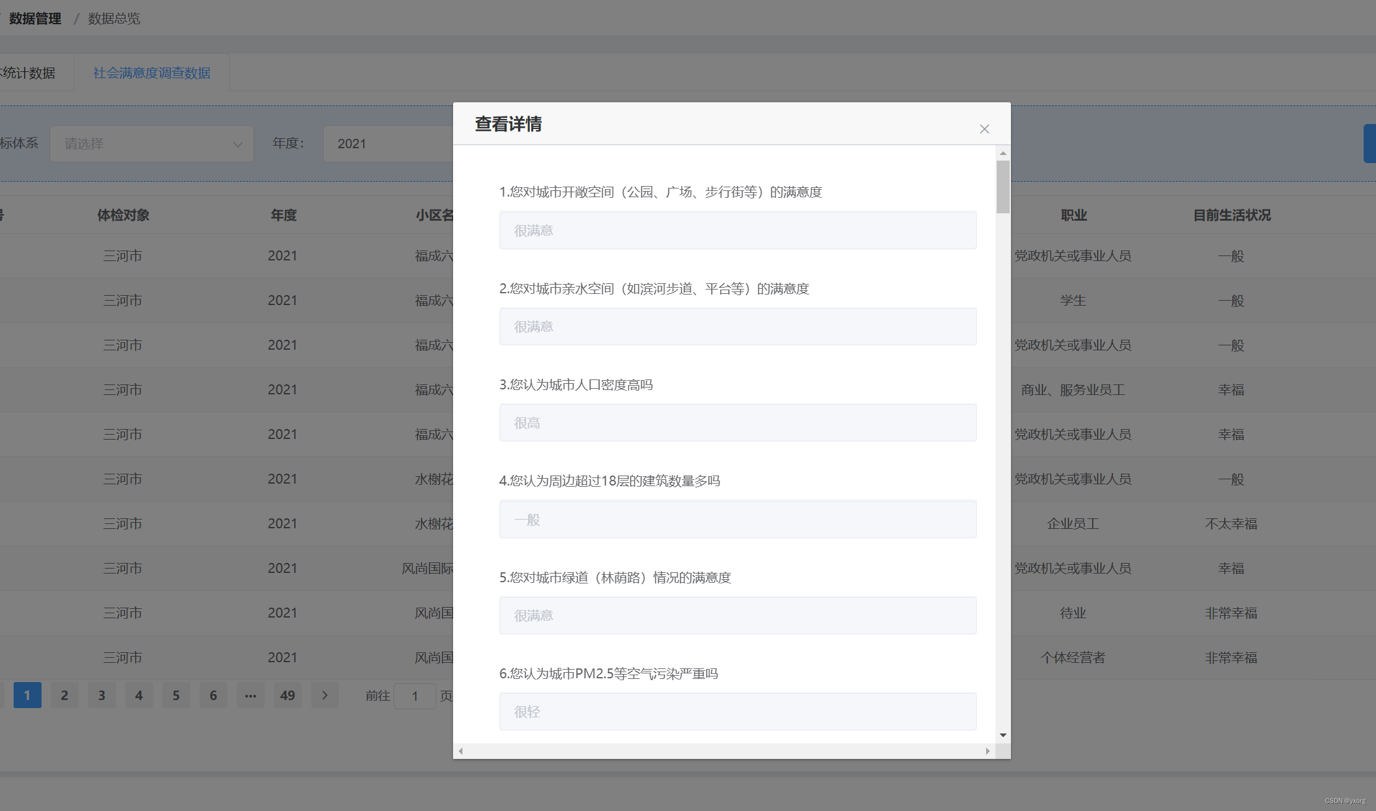This screenshot has height=811, width=1376.
Task: Go to page 49
Action: (288, 695)
